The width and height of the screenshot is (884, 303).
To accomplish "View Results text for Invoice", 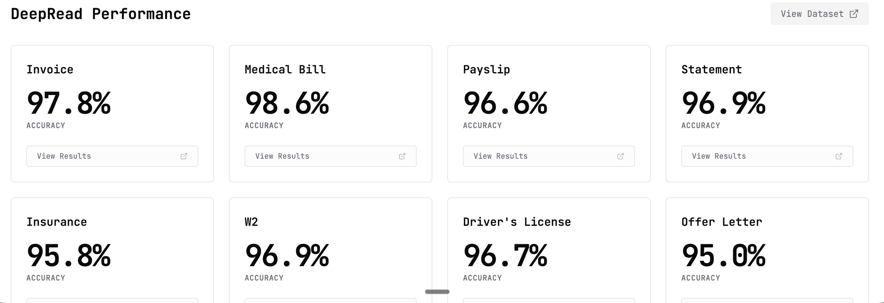I will 64,156.
